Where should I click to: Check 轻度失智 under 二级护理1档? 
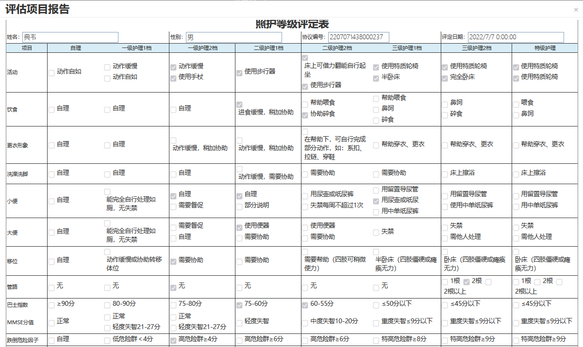coord(239,323)
